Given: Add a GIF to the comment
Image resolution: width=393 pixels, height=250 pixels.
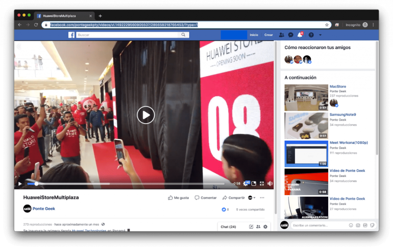Looking at the screenshot, I should 365,225.
